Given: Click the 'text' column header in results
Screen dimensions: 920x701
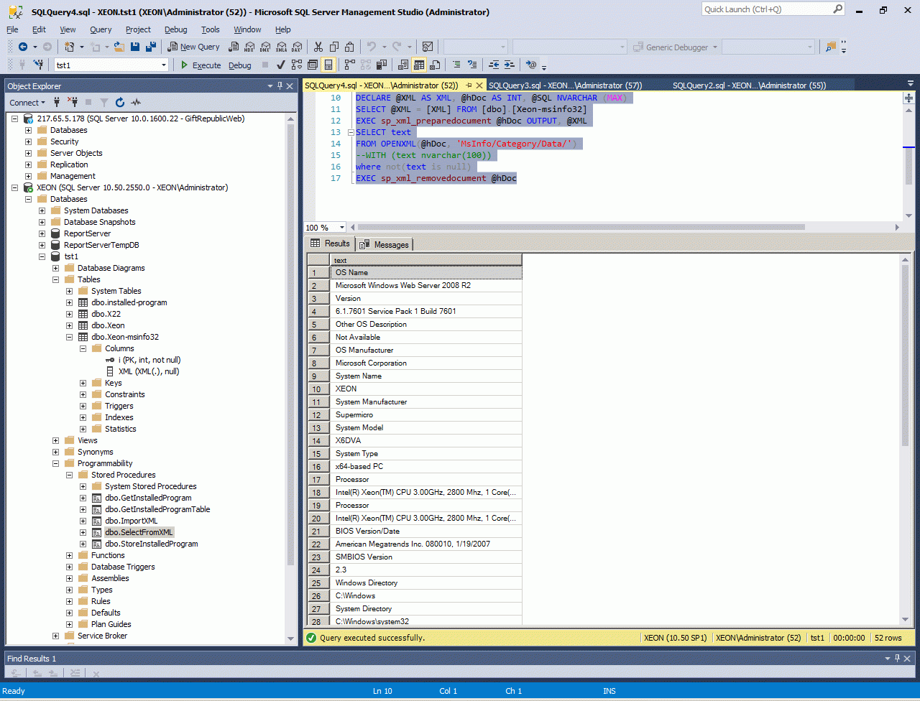Looking at the screenshot, I should [x=425, y=260].
